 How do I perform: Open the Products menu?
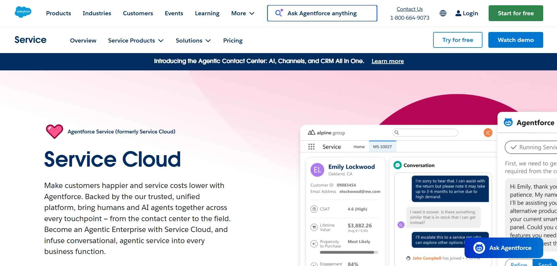tap(58, 13)
